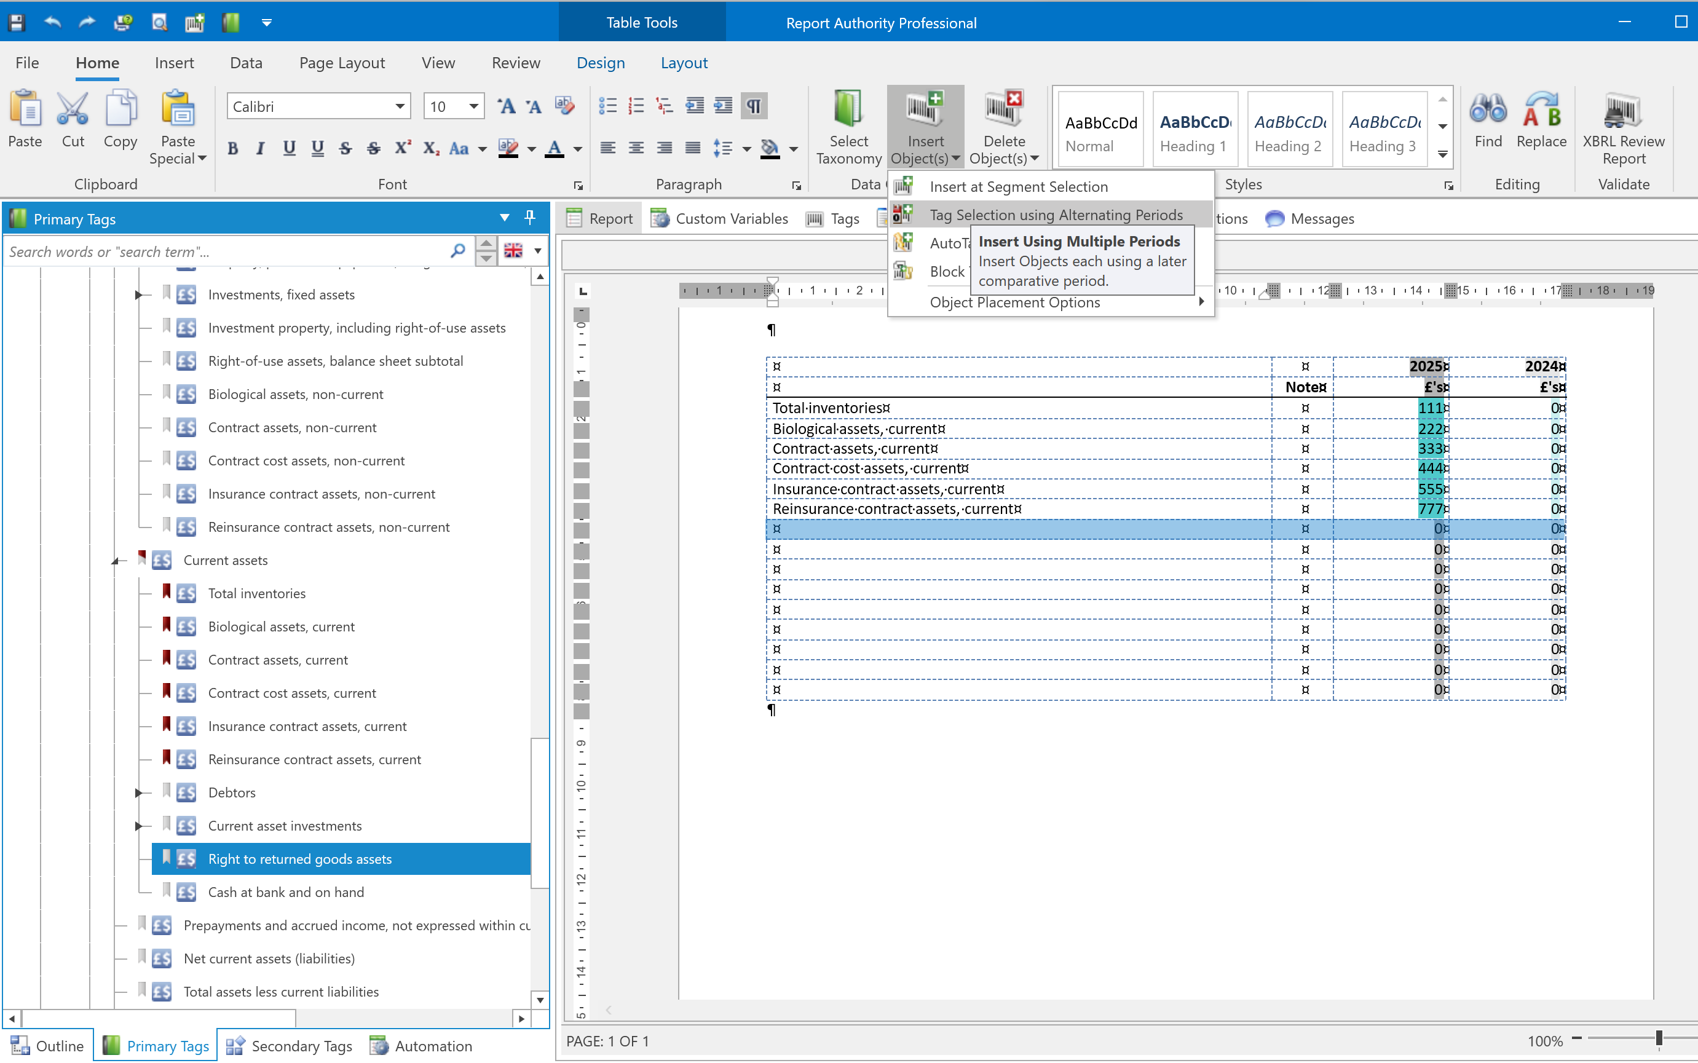Click the decrease indent icon
This screenshot has height=1063, width=1698.
[694, 106]
